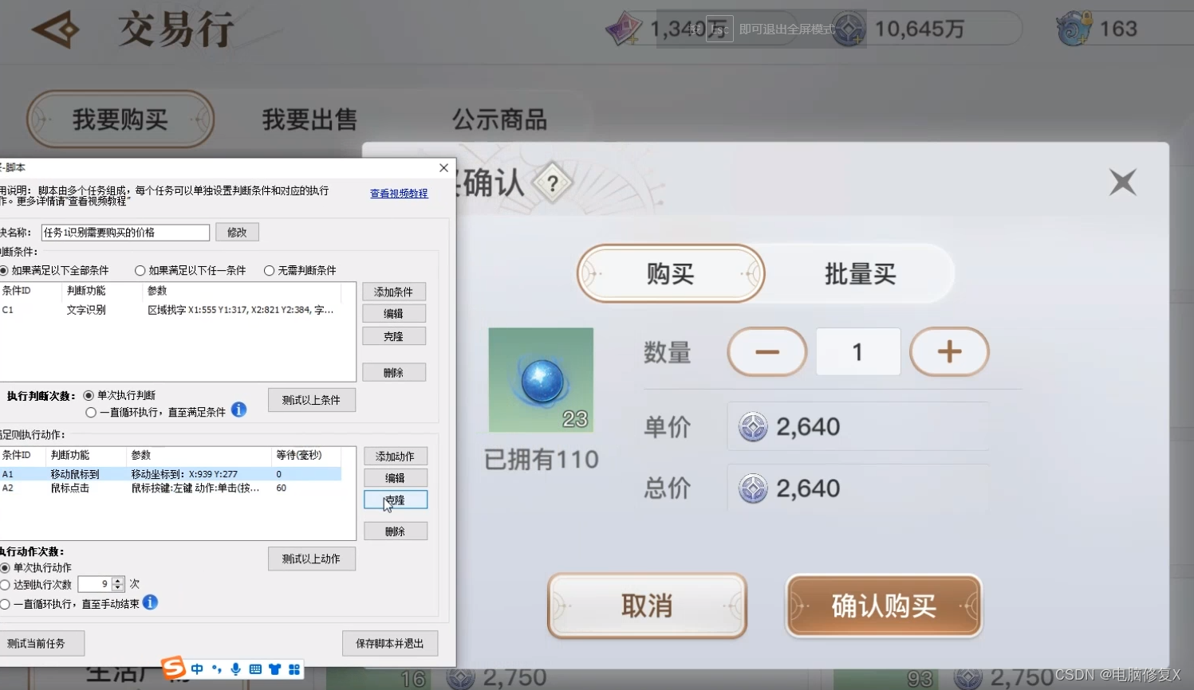Open the Sogou toolbox grid icon
This screenshot has height=690, width=1194.
pos(294,669)
